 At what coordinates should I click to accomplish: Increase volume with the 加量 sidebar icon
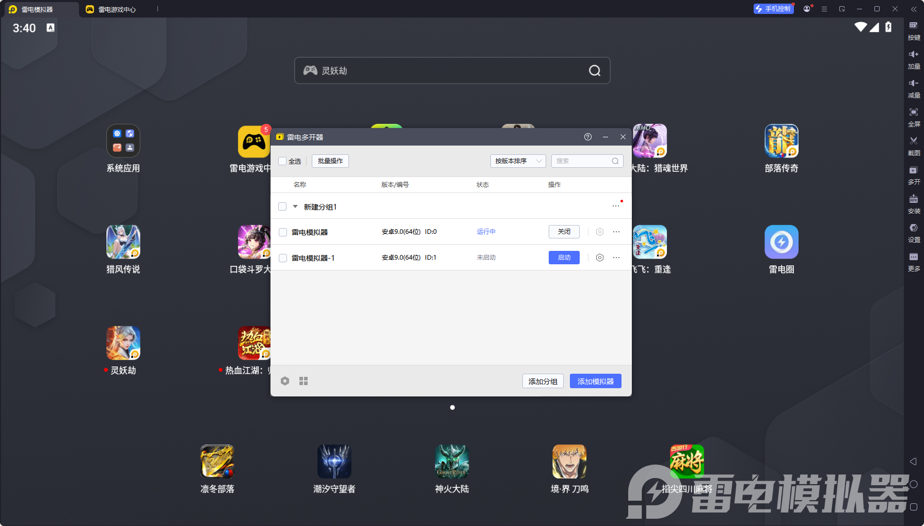coord(914,59)
